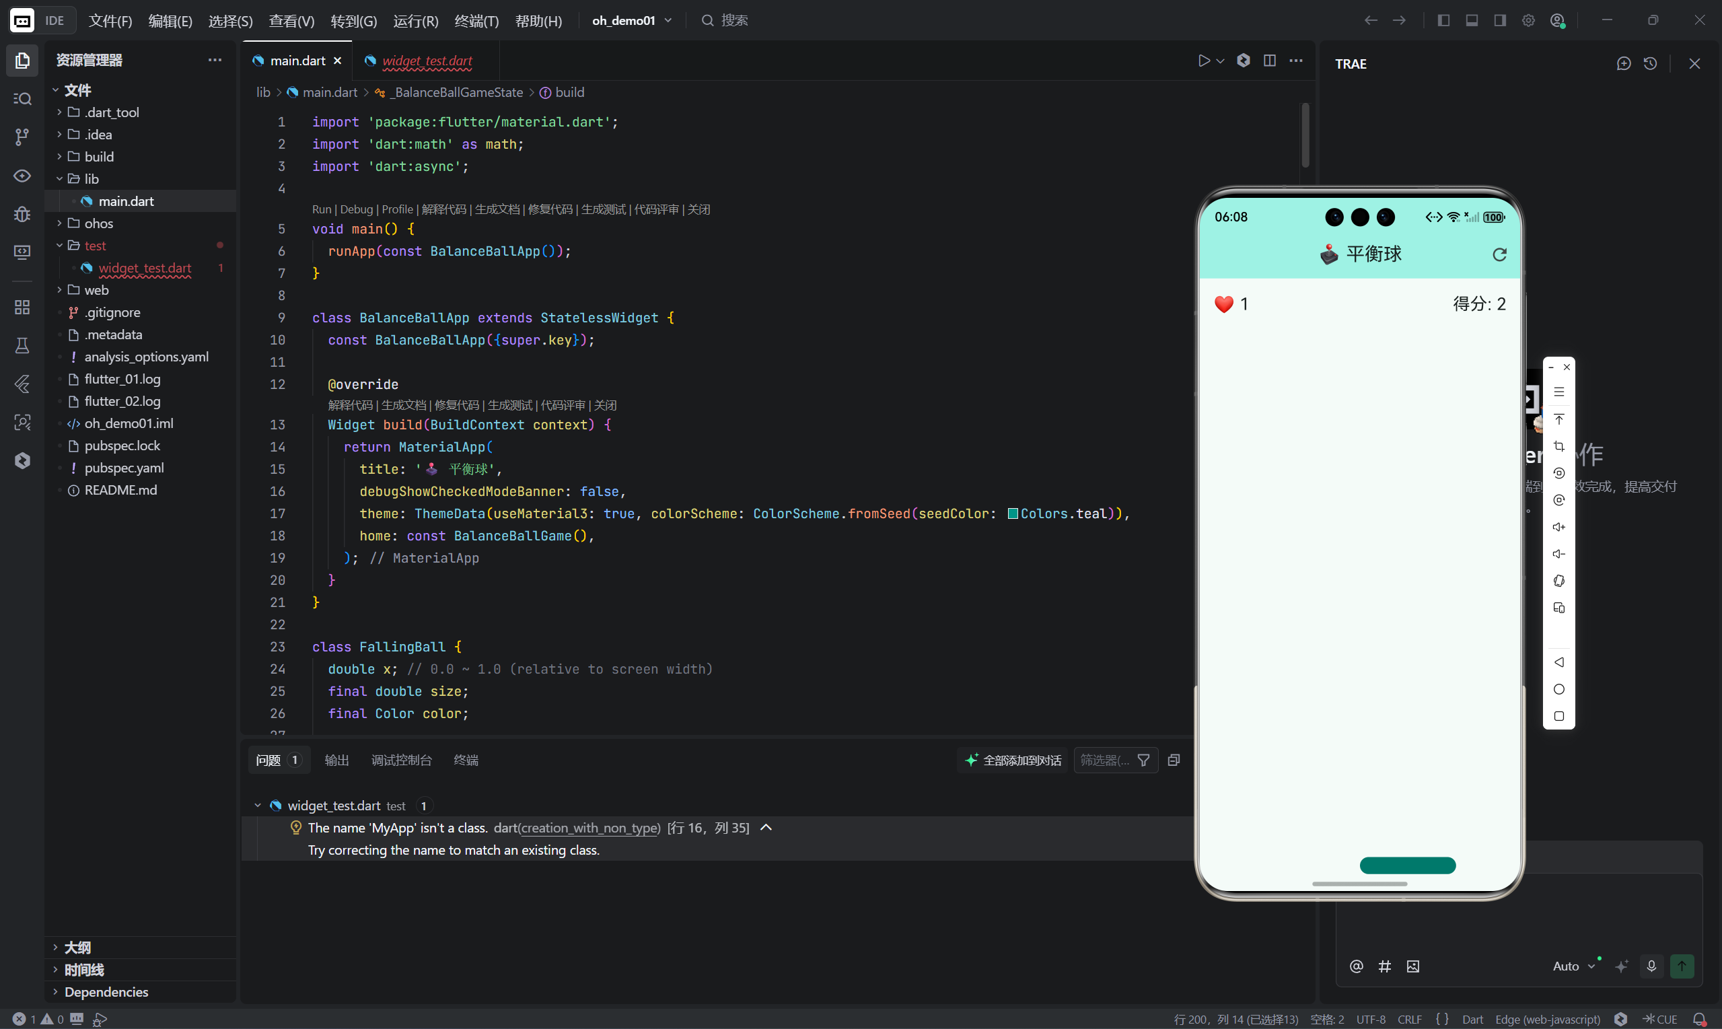The width and height of the screenshot is (1722, 1029).
Task: Toggle bottom panel layout icon
Action: [x=1472, y=20]
